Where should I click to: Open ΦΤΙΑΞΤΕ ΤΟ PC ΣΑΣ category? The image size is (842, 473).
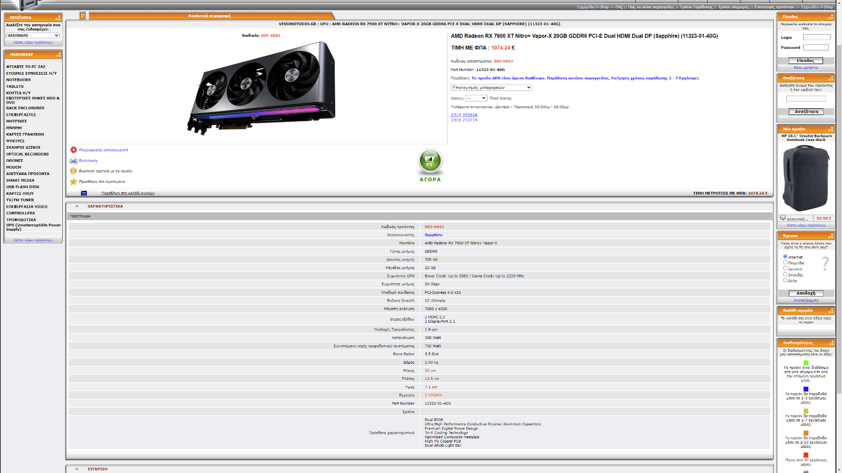point(26,67)
